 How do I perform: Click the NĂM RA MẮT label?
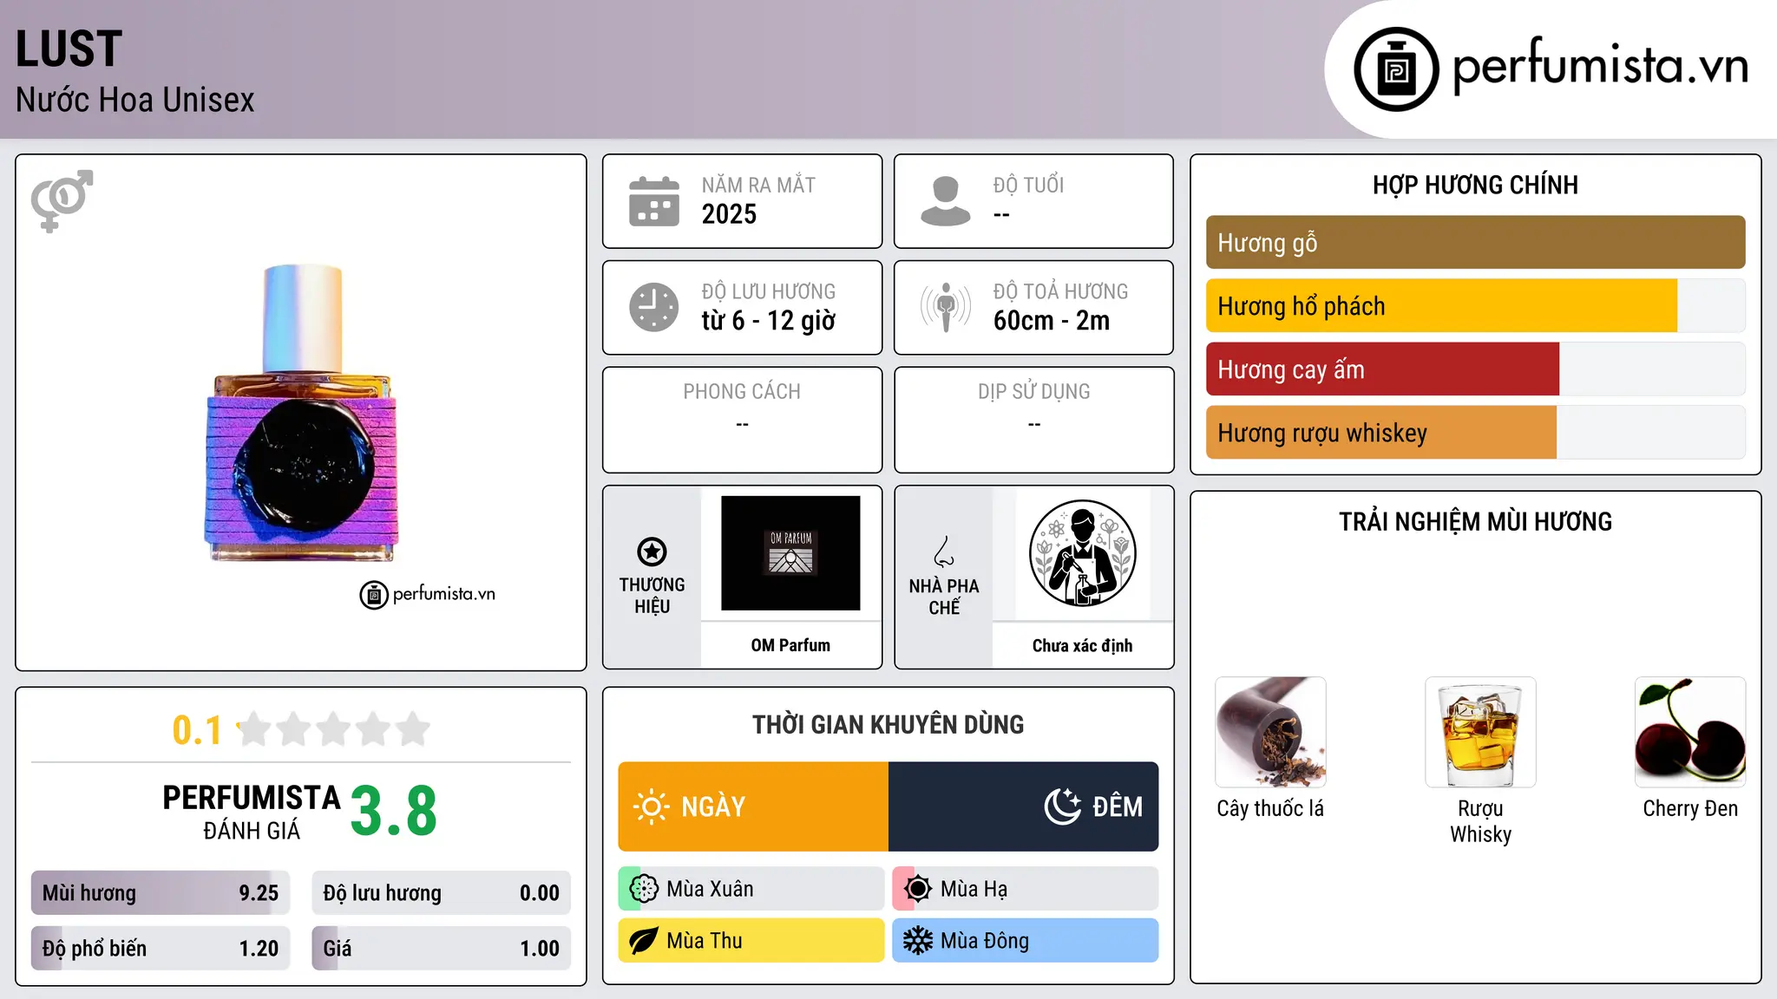point(758,186)
